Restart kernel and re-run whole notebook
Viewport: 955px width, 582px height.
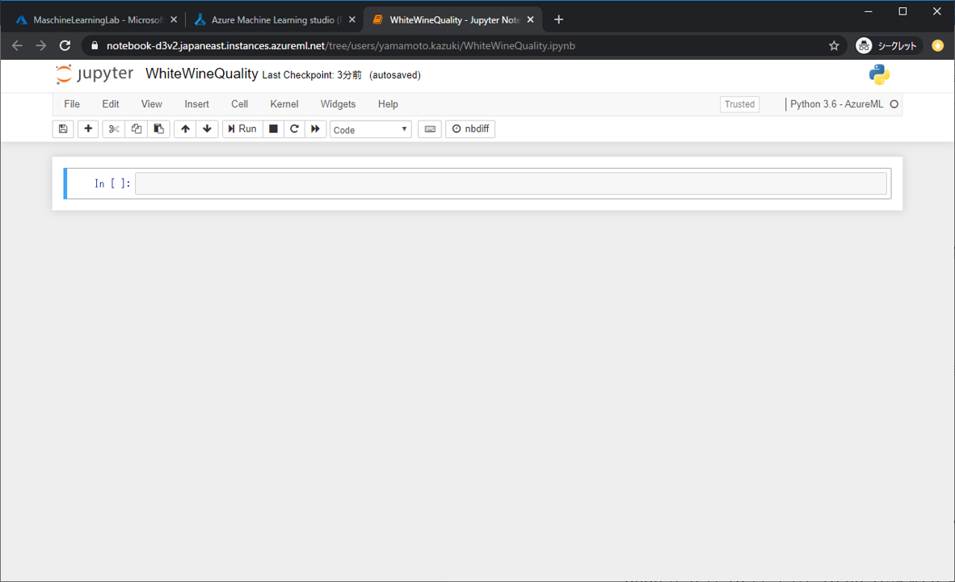pos(316,129)
